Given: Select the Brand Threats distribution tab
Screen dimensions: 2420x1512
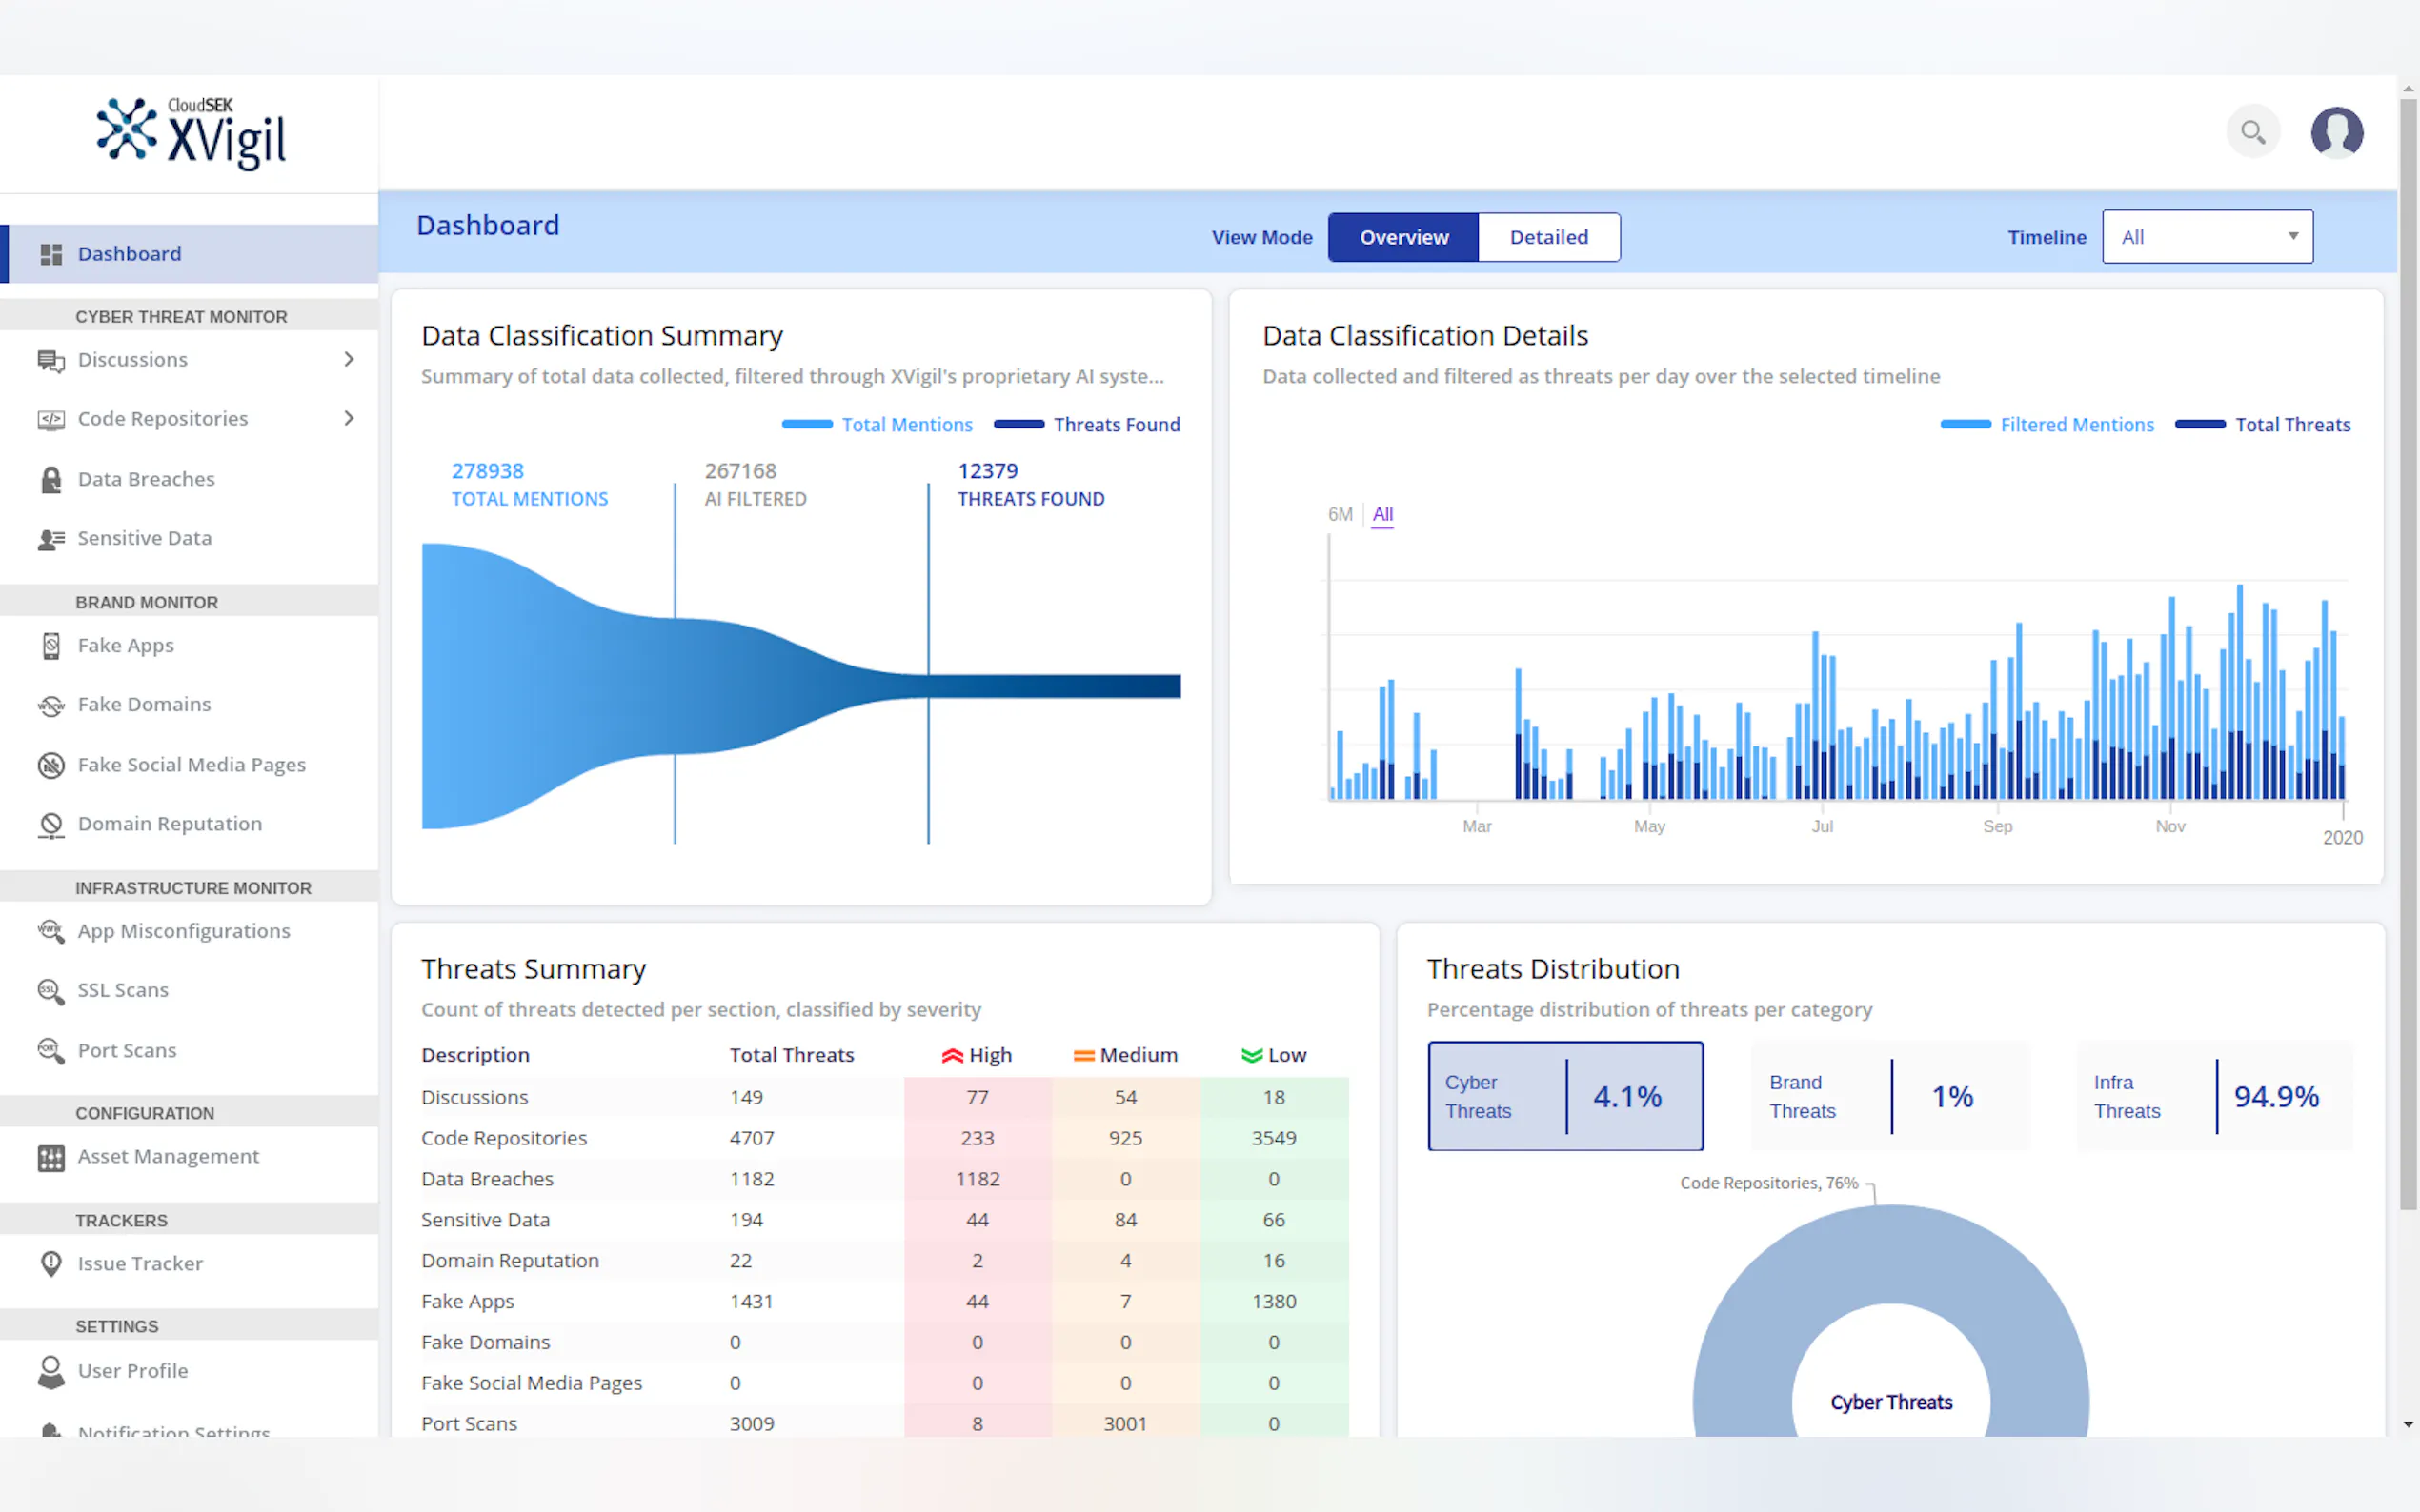Looking at the screenshot, I should coord(1889,1097).
